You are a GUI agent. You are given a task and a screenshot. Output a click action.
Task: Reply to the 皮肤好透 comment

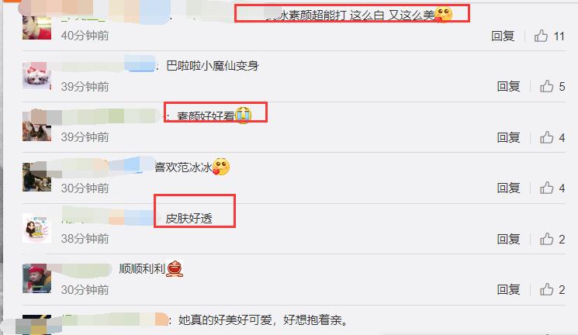tap(509, 239)
